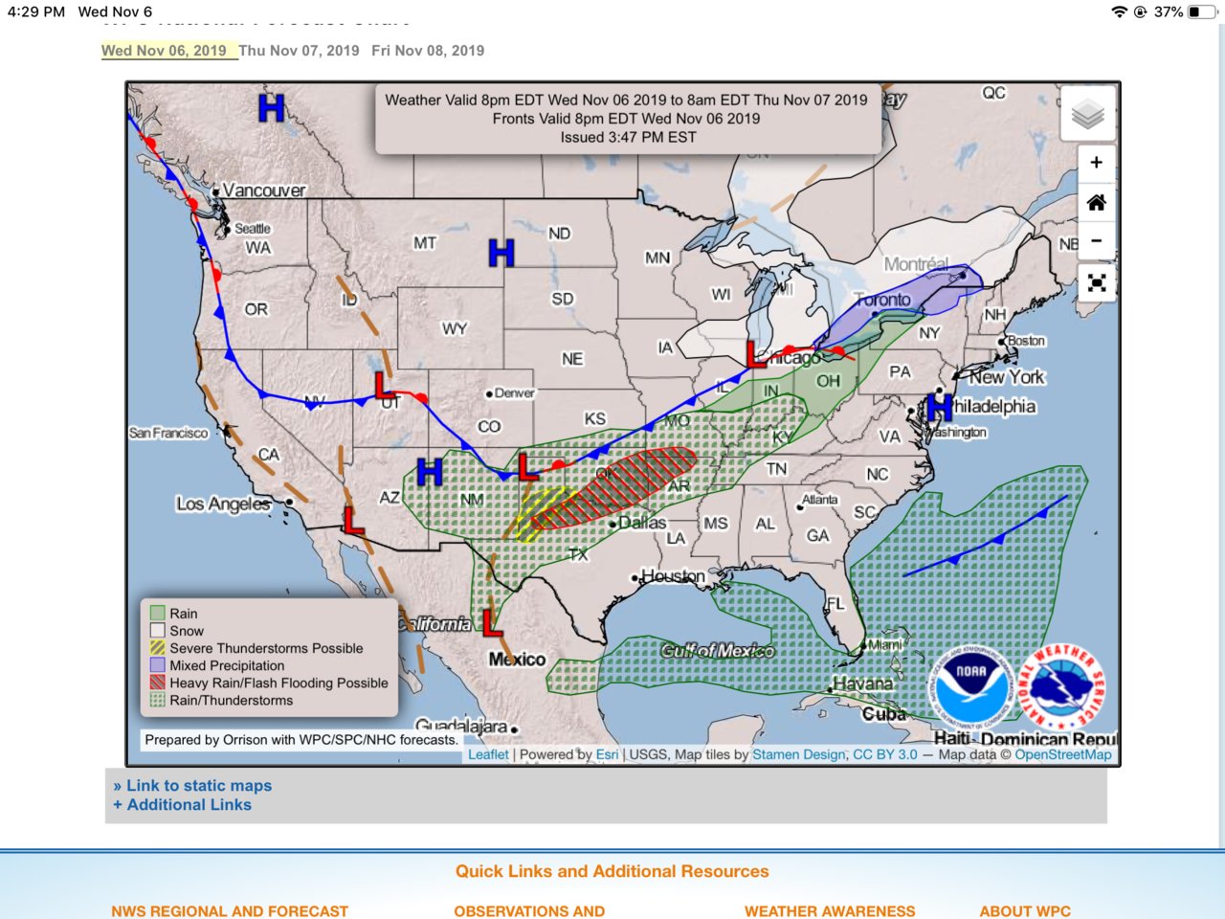Viewport: 1225px width, 919px height.
Task: Click the Mixed Precipitation legend swatch
Action: [158, 665]
